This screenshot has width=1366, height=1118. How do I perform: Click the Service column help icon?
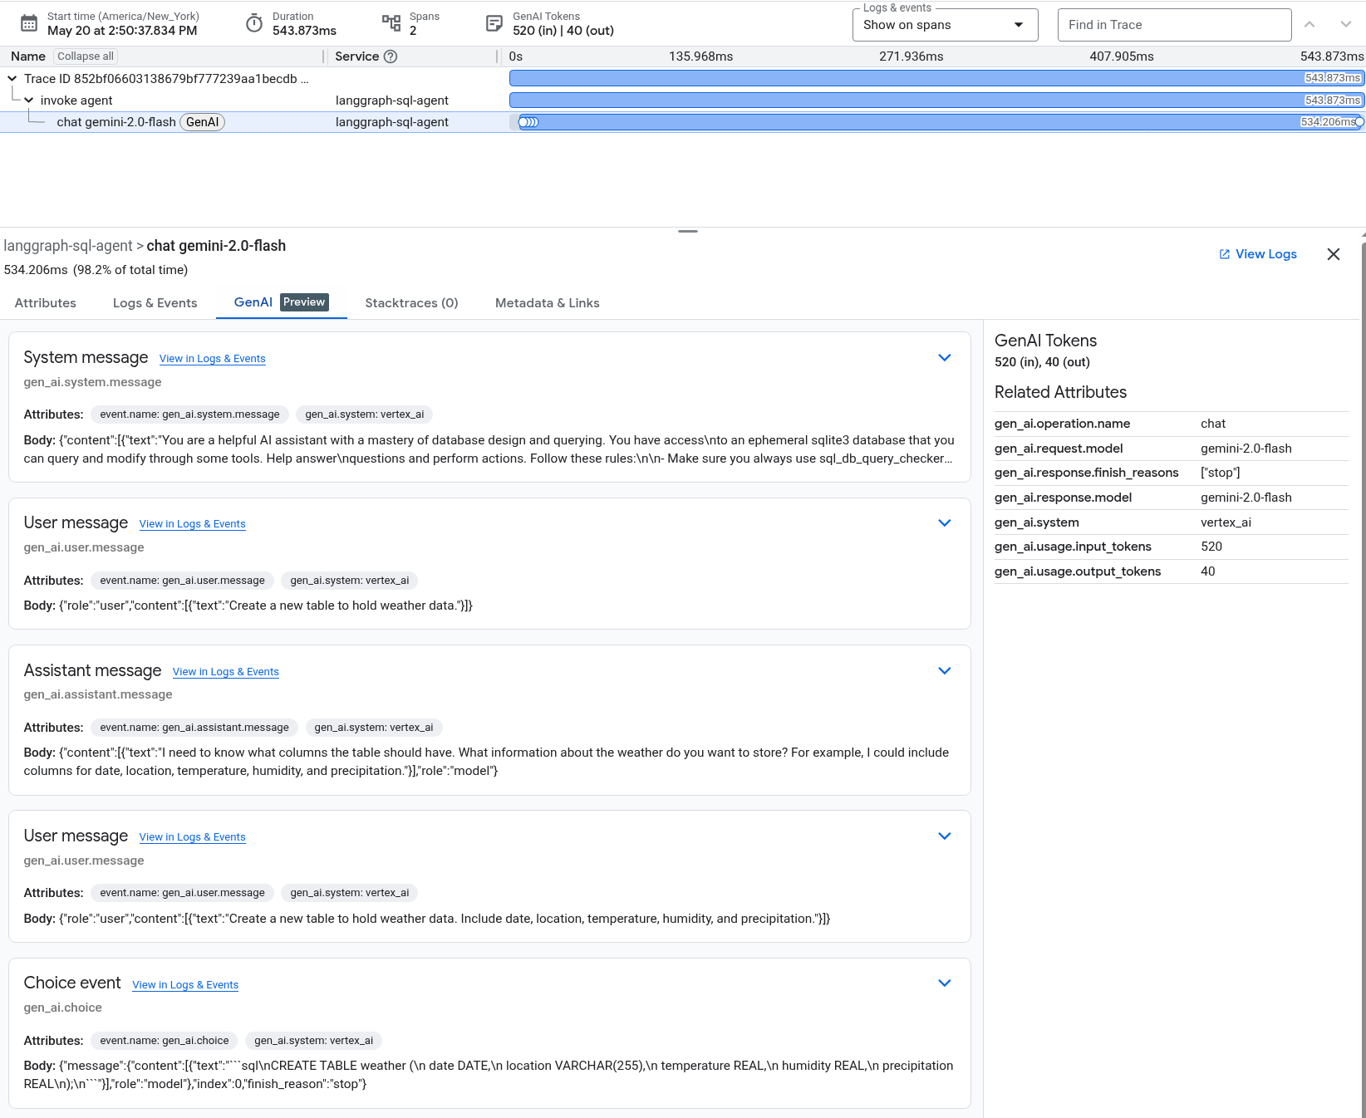click(391, 56)
